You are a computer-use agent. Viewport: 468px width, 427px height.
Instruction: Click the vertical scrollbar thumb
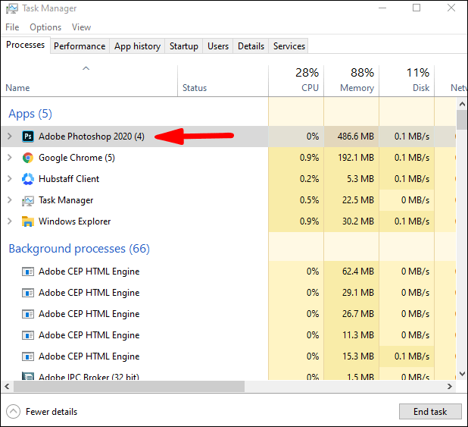click(462, 120)
